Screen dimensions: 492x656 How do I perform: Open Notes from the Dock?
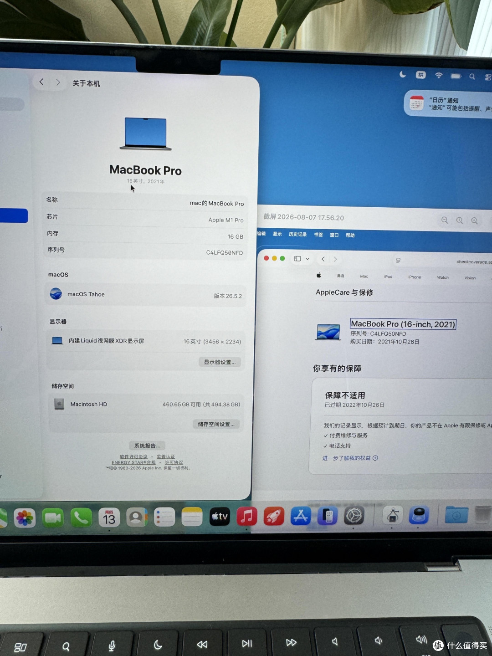[192, 517]
